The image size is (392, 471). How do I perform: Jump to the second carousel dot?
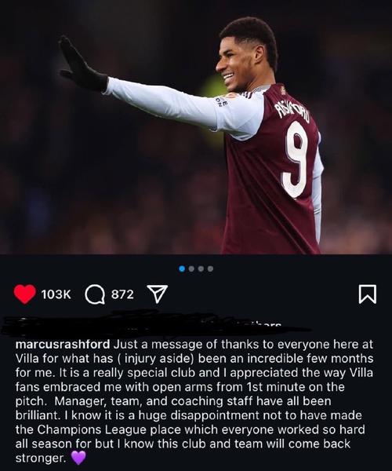pos(191,268)
